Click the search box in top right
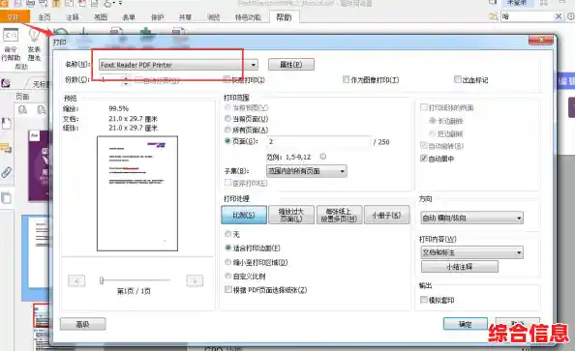575x351 pixels. 528,16
